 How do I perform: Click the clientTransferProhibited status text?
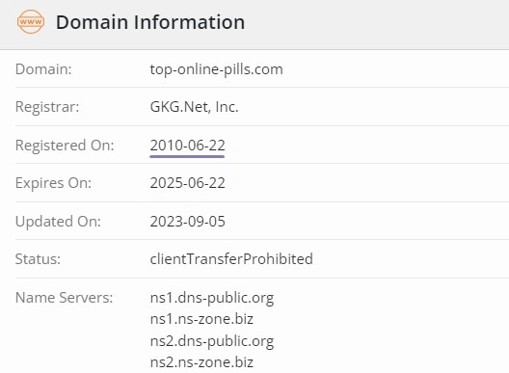(x=231, y=259)
